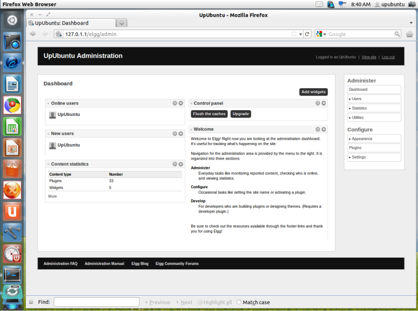The width and height of the screenshot is (418, 311).
Task: Open settings gear of Online users widget
Action: point(175,103)
